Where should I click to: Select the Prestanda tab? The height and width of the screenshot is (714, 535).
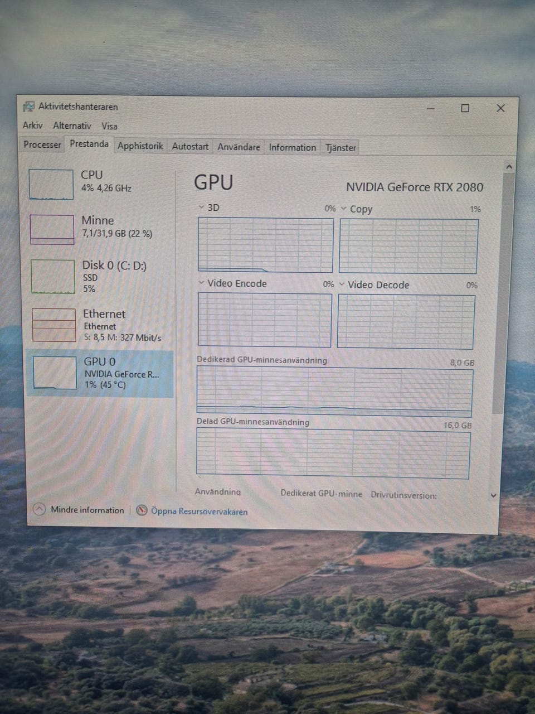coord(89,144)
